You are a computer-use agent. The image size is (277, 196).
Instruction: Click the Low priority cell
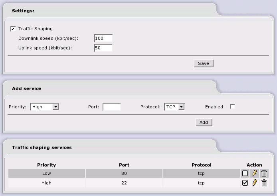pos(47,173)
